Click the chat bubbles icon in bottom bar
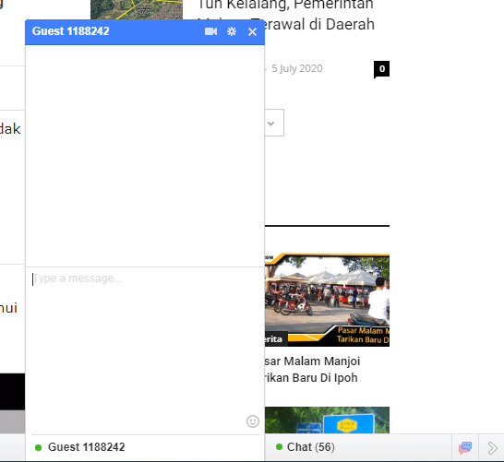Viewport: 504px width, 462px height. [x=465, y=447]
